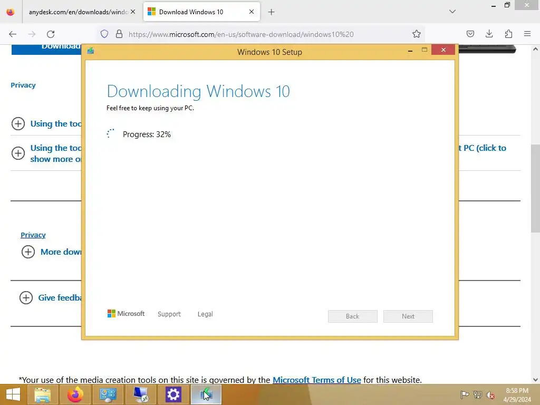Open the Windows Start button
540x405 pixels.
pos(13,394)
